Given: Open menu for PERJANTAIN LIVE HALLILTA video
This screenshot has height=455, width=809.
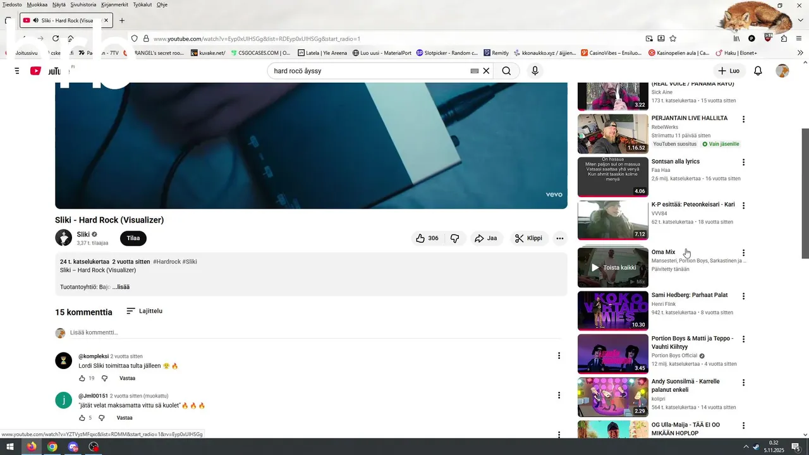Looking at the screenshot, I should (x=743, y=119).
